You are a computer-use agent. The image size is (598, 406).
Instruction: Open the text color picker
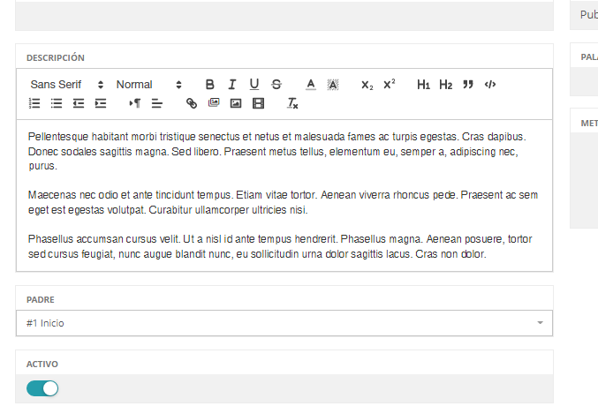311,85
